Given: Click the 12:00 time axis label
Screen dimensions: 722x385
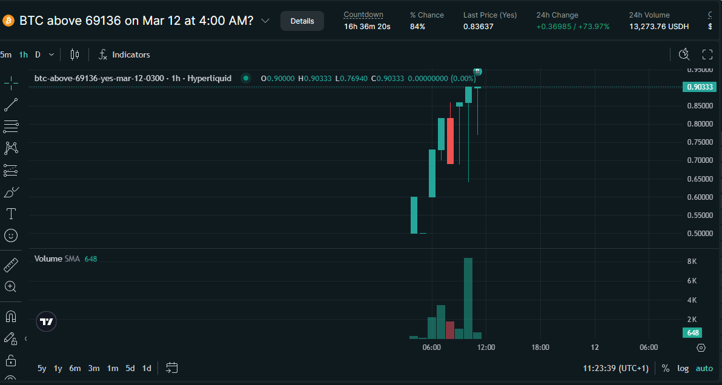Looking at the screenshot, I should (x=486, y=347).
